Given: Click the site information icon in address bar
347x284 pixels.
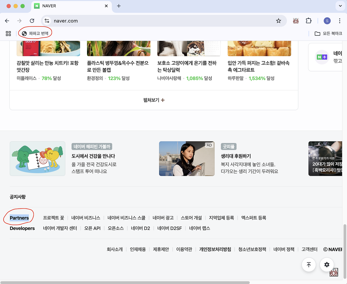Looking at the screenshot, I should pyautogui.click(x=47, y=21).
